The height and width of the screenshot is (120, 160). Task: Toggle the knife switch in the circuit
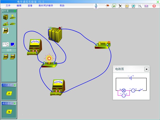point(103,44)
